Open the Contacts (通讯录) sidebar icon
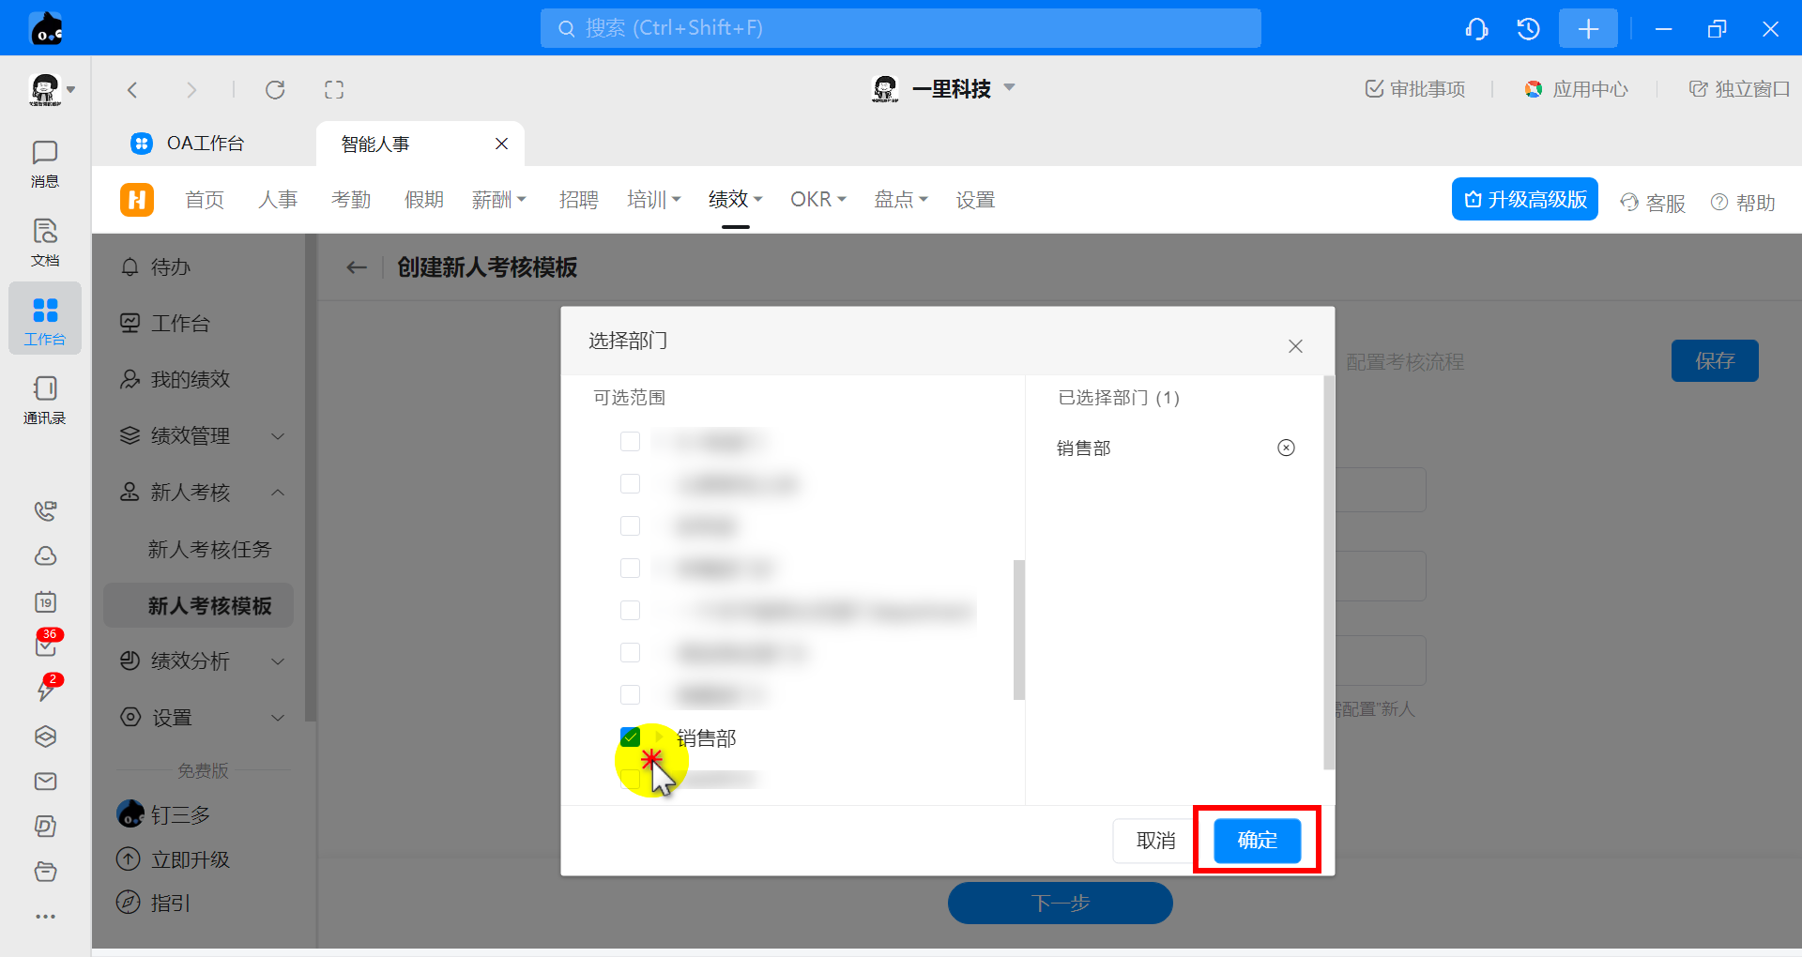1802x957 pixels. point(44,400)
